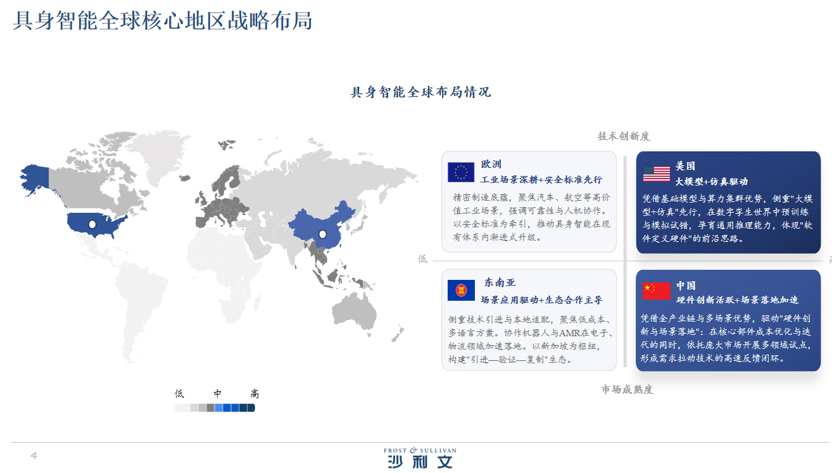Click the gradient legend color bar

[x=215, y=408]
